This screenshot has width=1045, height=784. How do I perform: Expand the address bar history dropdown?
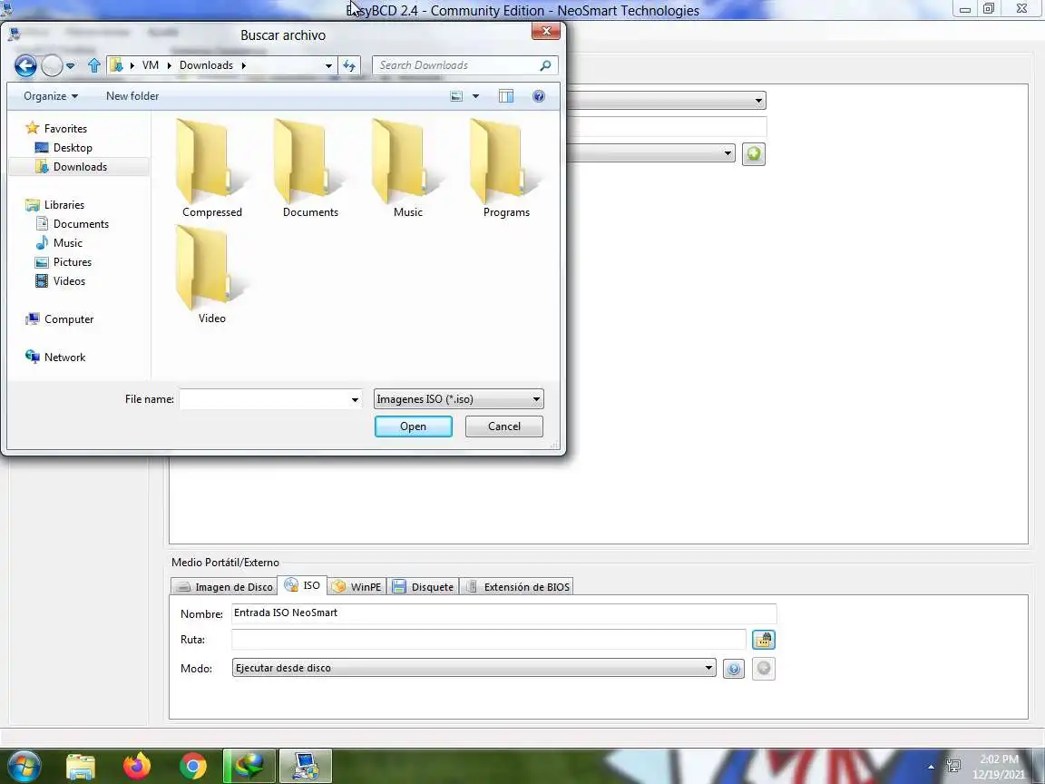tap(328, 65)
